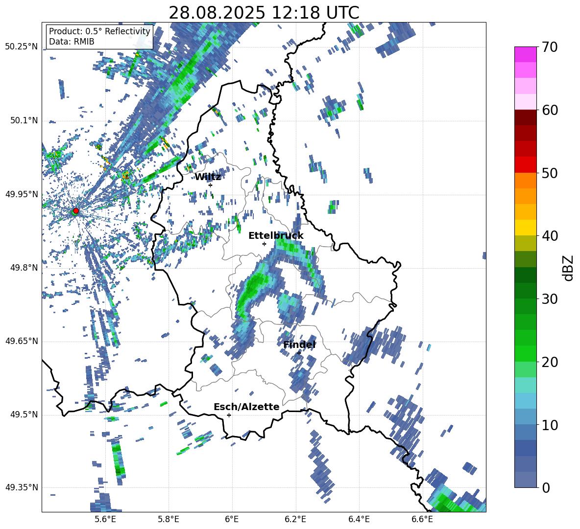
Task: Click the 20 value on colorbar
Action: [x=549, y=362]
